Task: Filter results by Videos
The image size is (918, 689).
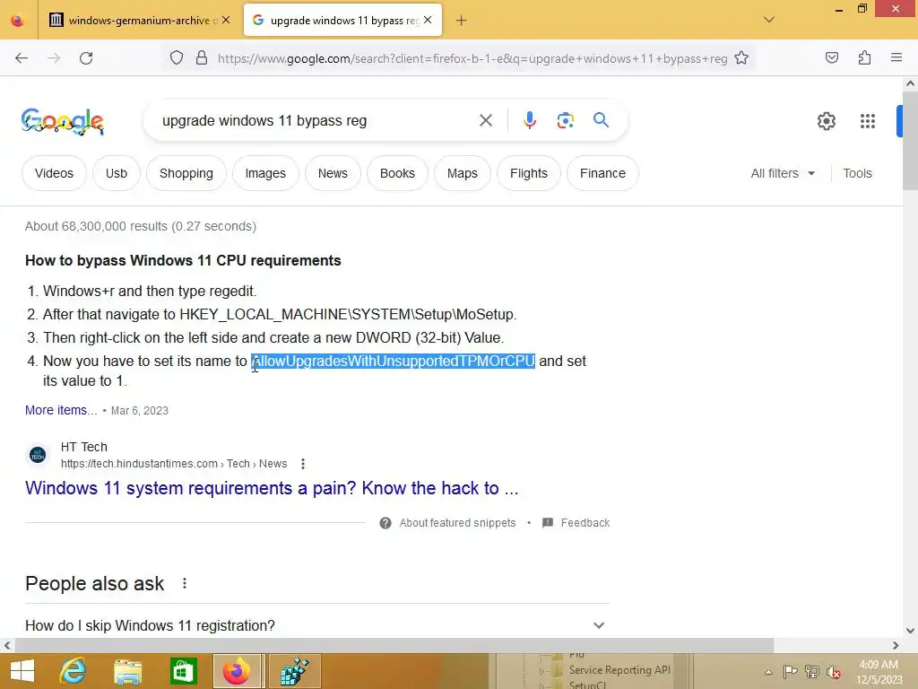Action: 54,173
